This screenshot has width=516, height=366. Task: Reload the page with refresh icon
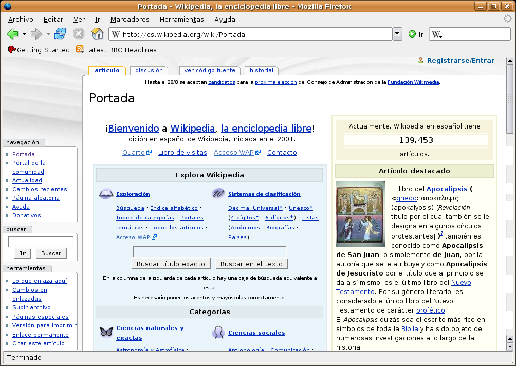point(60,33)
